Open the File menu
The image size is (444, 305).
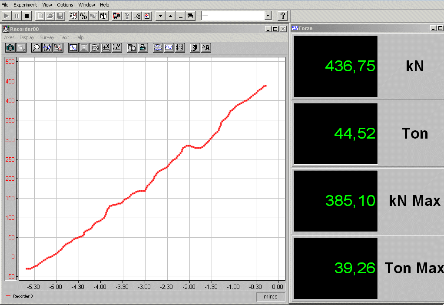coord(5,5)
